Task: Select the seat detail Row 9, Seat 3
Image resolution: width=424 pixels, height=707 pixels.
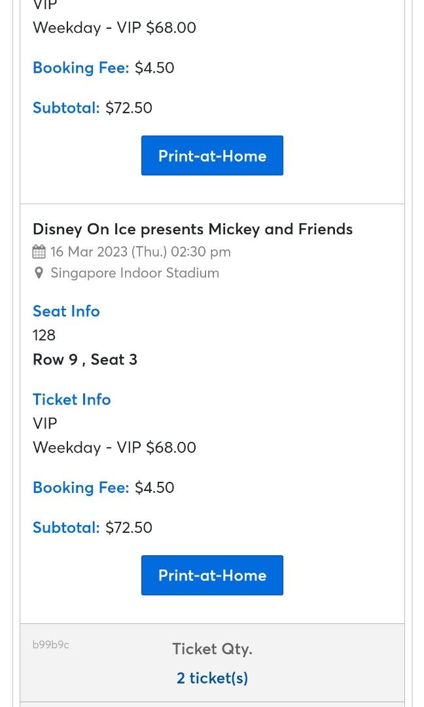Action: (85, 359)
